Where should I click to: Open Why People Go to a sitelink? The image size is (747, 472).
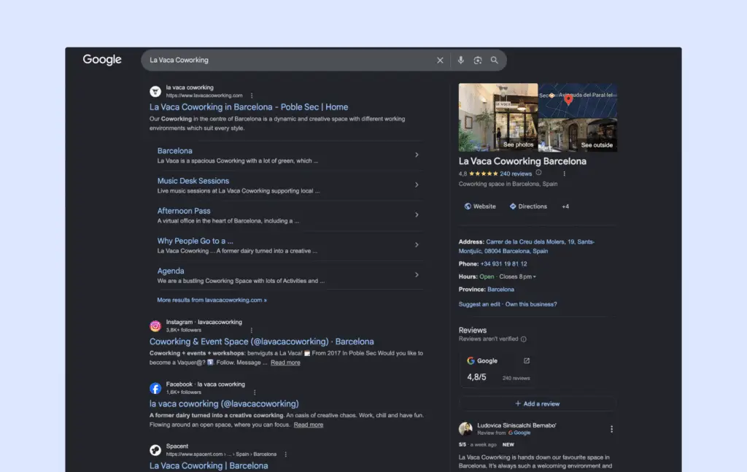[196, 241]
